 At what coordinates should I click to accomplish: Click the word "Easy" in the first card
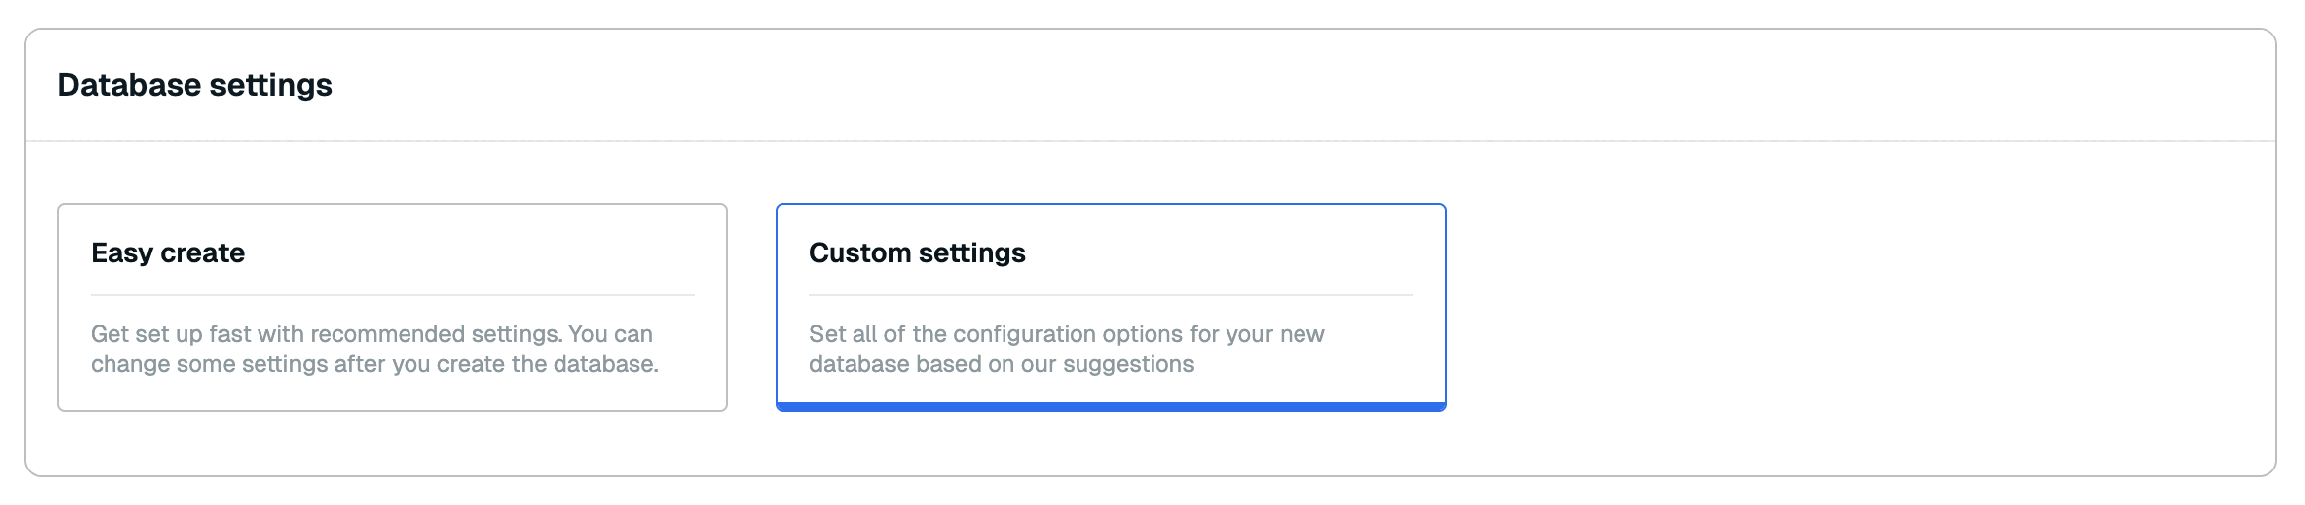click(x=121, y=253)
